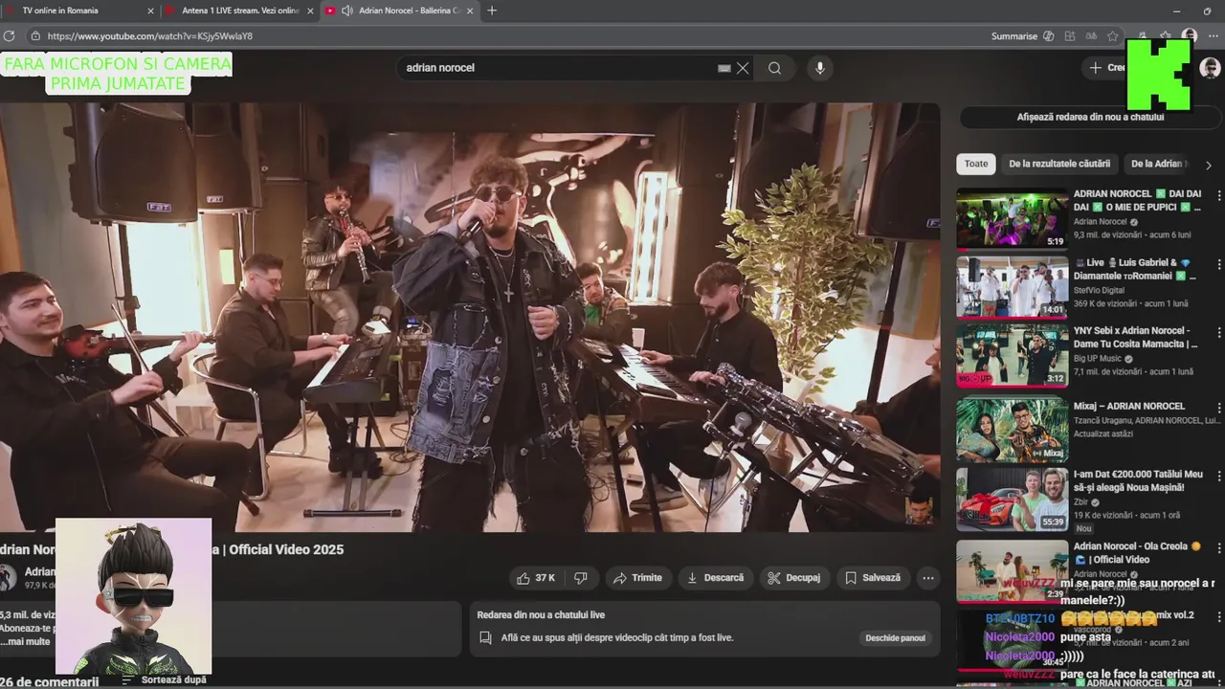Close the 'TV online in Romania' tab
Image resolution: width=1225 pixels, height=689 pixels.
pos(150,11)
